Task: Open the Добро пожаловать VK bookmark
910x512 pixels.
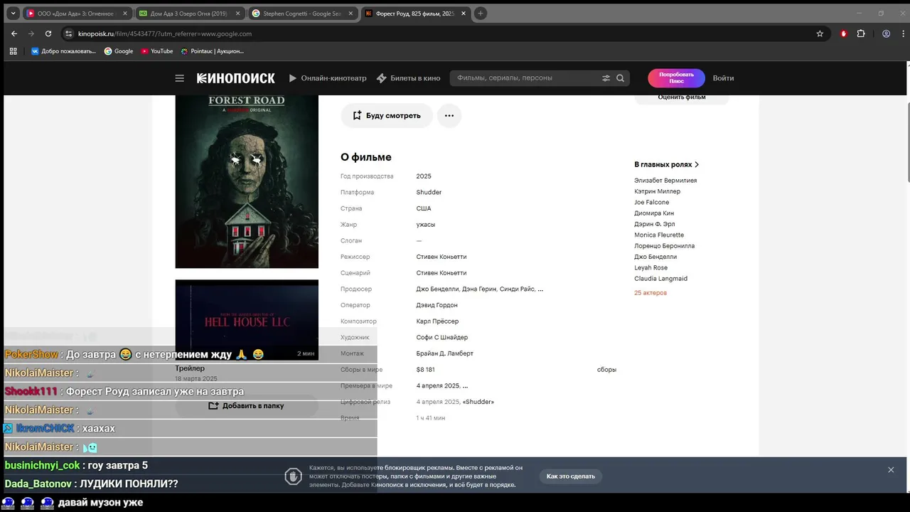Action: (x=63, y=51)
